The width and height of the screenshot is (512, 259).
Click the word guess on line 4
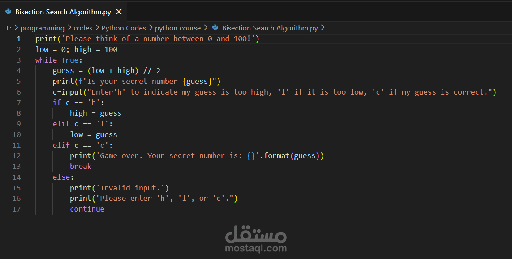[63, 70]
